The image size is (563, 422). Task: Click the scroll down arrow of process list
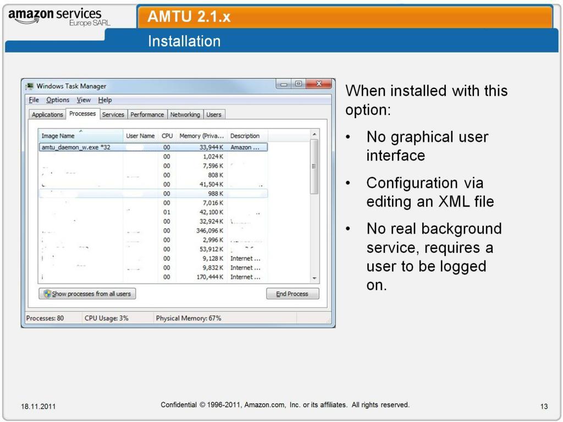click(x=314, y=278)
